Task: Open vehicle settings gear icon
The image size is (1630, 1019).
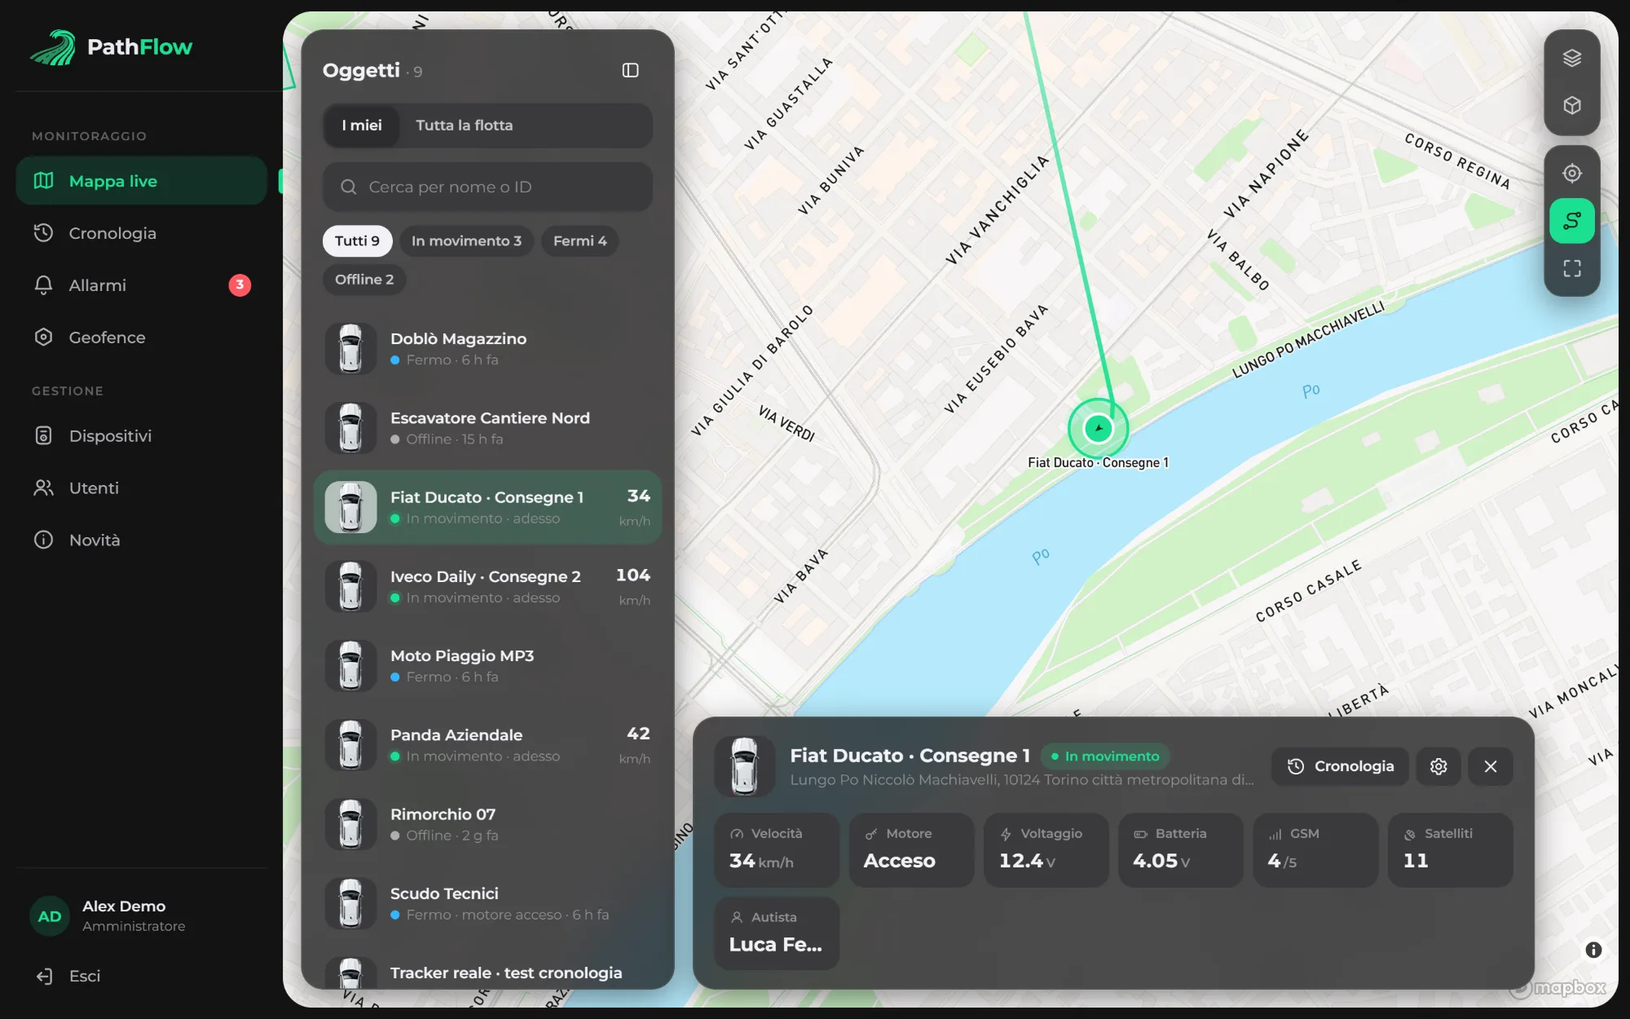Action: (1438, 766)
